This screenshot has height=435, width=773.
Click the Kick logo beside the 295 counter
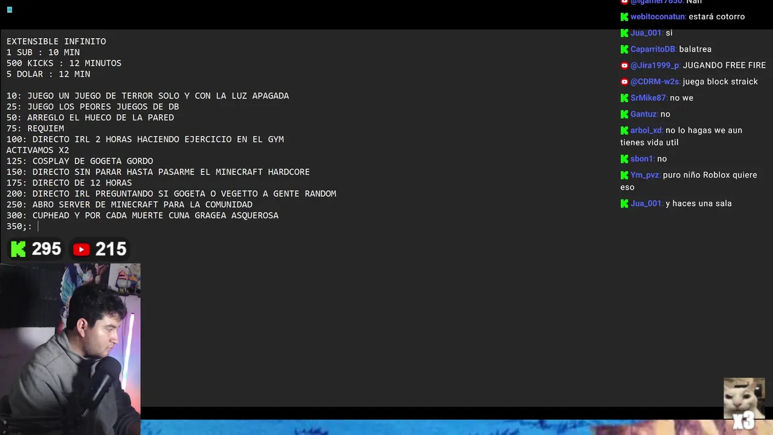tap(19, 249)
